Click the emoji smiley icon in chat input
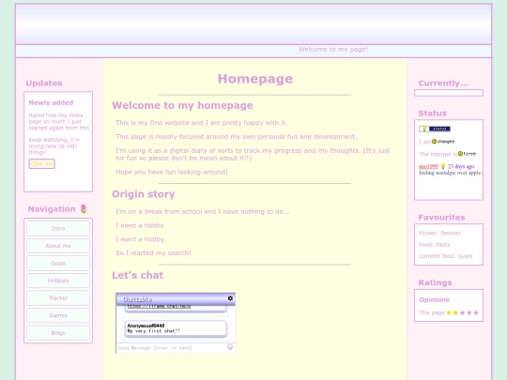This screenshot has width=507, height=380. (230, 347)
